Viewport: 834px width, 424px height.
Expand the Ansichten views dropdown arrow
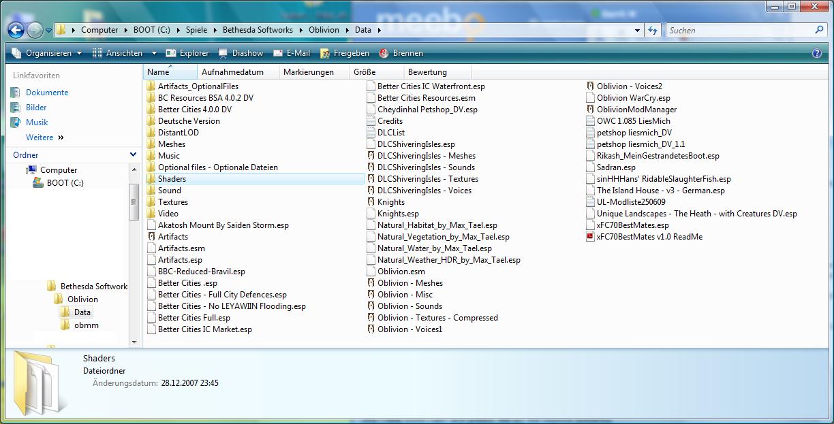[154, 53]
